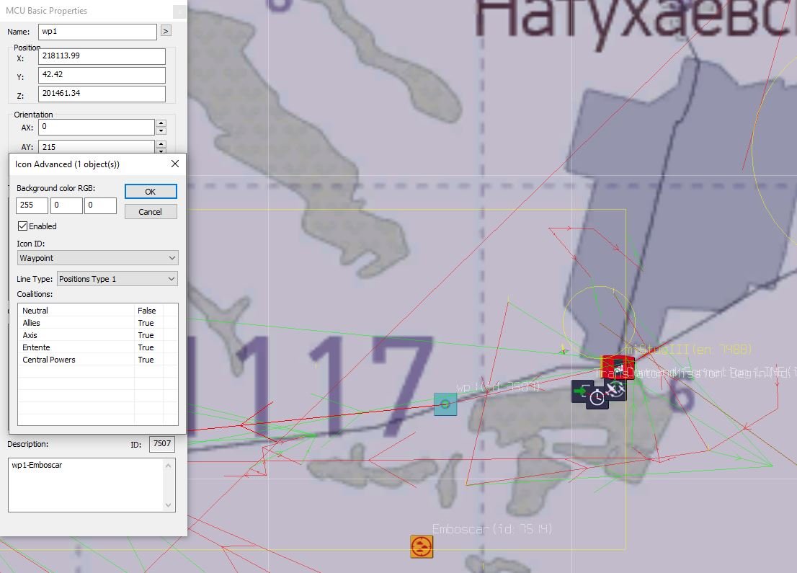Click the True value for Axis
Viewport: 797px width, 573px height.
point(146,335)
